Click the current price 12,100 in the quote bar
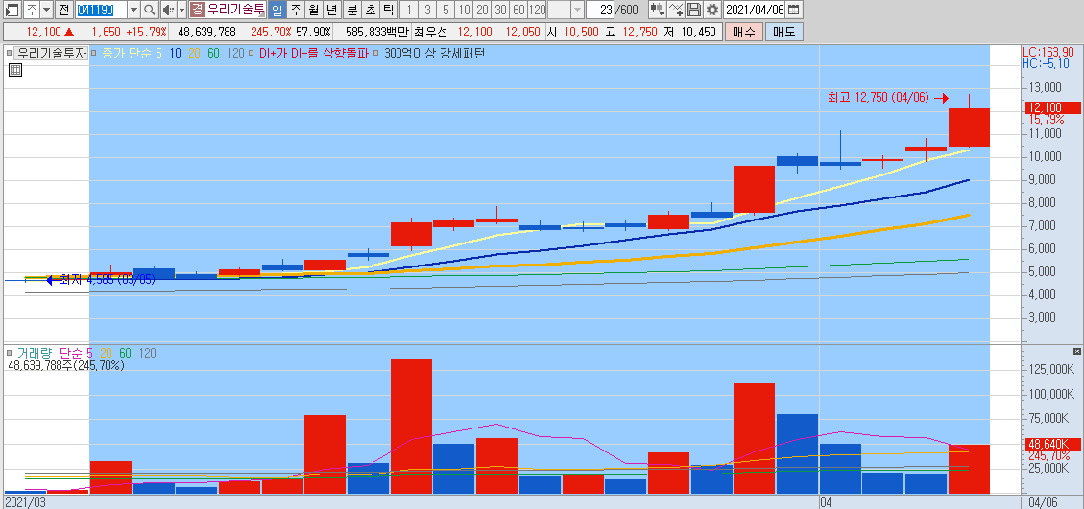Viewport: 1084px width, 509px height. tap(43, 32)
